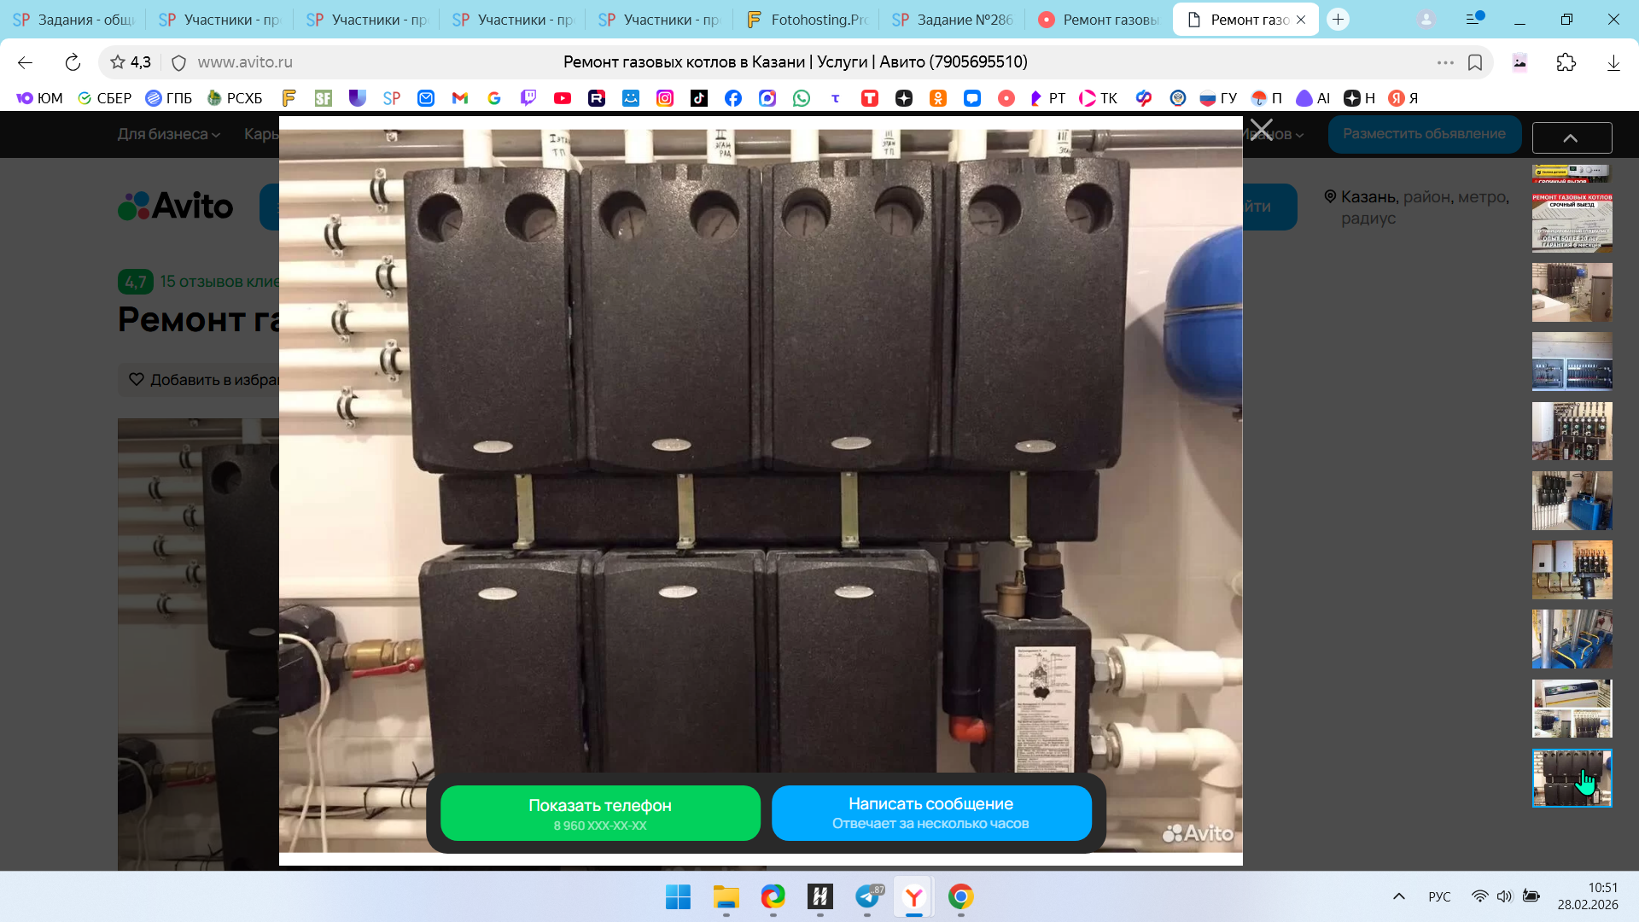Open TikTok bookmark in bookmarks bar
This screenshot has height=922, width=1639.
[698, 98]
